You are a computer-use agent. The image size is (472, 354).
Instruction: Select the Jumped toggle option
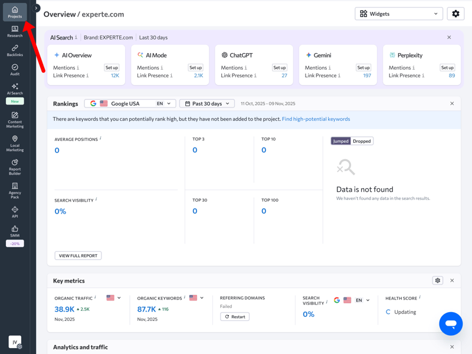point(340,141)
